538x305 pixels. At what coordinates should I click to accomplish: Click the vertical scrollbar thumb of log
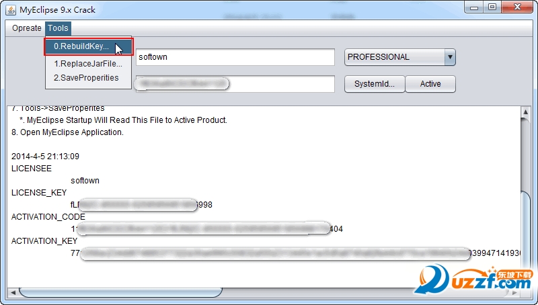click(526, 155)
